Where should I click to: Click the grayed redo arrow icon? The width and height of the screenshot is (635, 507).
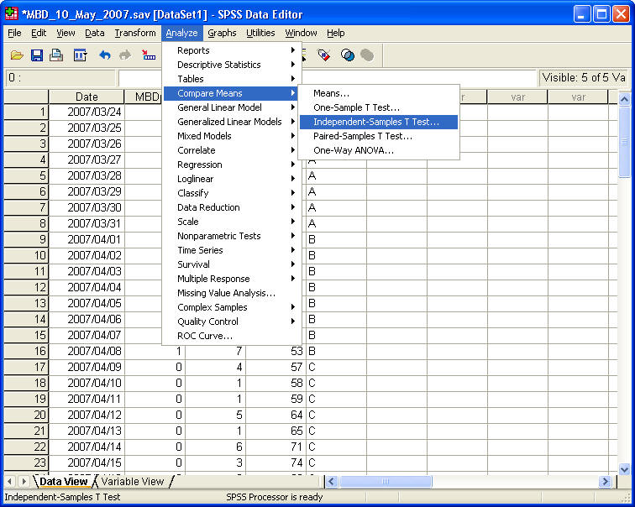click(125, 55)
